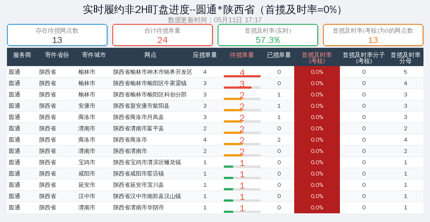Image resolution: width=430 pixels, height=222 pixels.
Task: Click the 合计待揽单量 summary card
Action: click(x=162, y=35)
